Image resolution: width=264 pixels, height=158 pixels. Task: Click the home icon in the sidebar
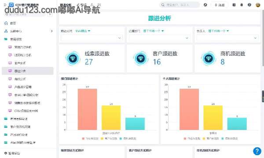pos(6,23)
